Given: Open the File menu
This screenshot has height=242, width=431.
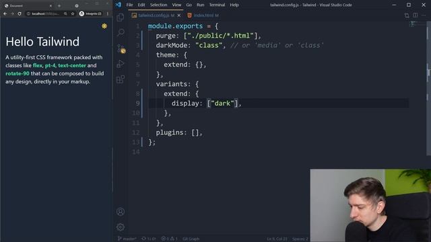Looking at the screenshot, I should click(x=129, y=5).
